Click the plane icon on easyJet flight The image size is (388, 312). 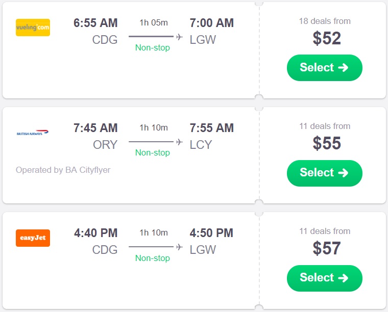[179, 247]
